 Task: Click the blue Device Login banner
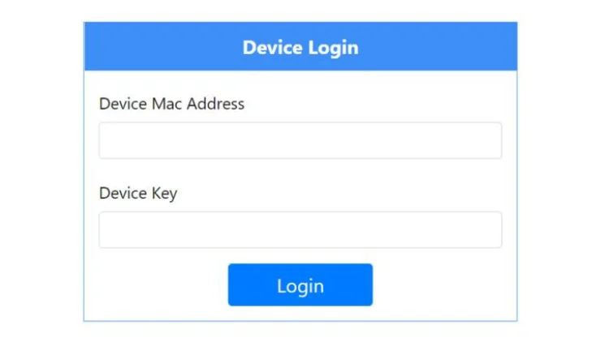(300, 47)
